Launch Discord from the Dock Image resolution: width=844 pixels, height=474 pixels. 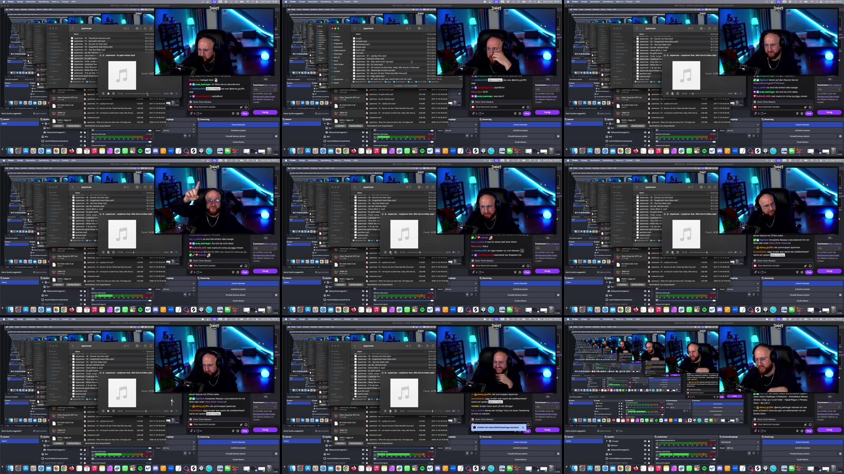(x=156, y=151)
